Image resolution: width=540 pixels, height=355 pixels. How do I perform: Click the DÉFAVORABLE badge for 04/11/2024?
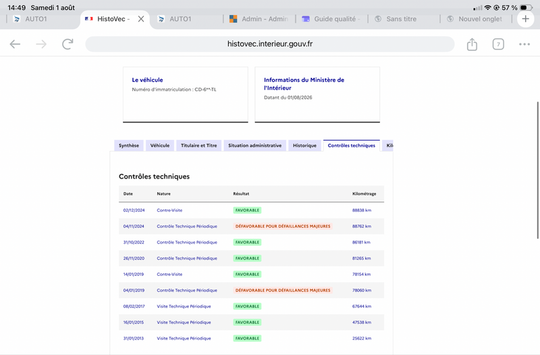tap(283, 227)
